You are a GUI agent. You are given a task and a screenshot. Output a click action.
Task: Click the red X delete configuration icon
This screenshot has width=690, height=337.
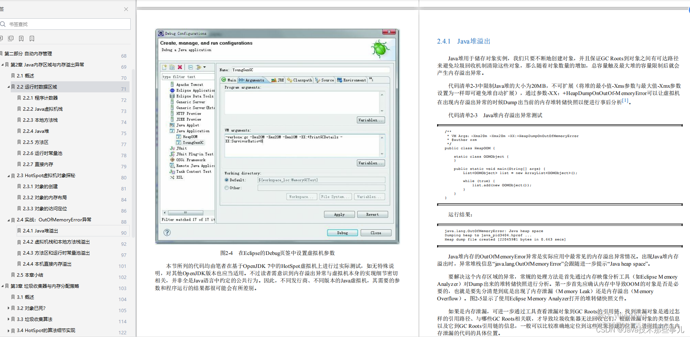(x=180, y=67)
